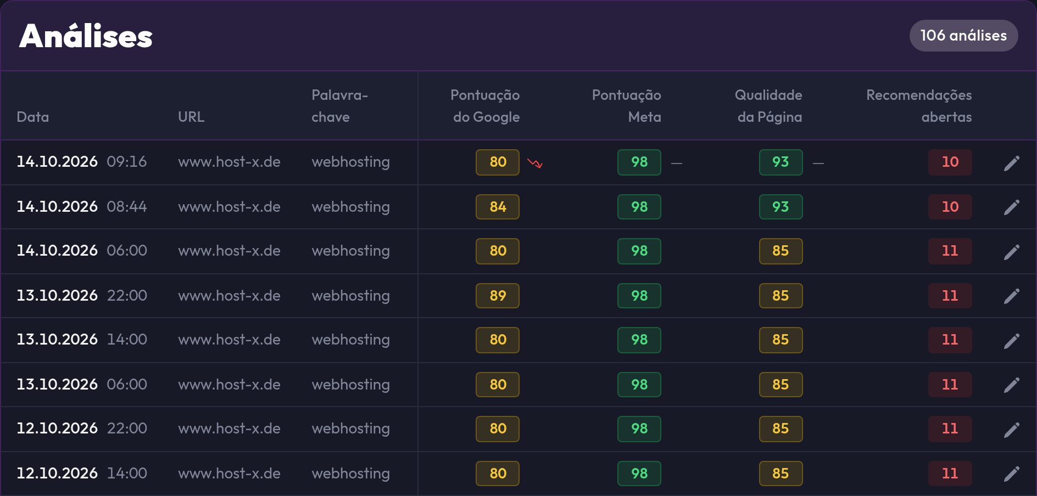Click webhosting keyword in 12.10.2026 22:00 row

tap(350, 429)
